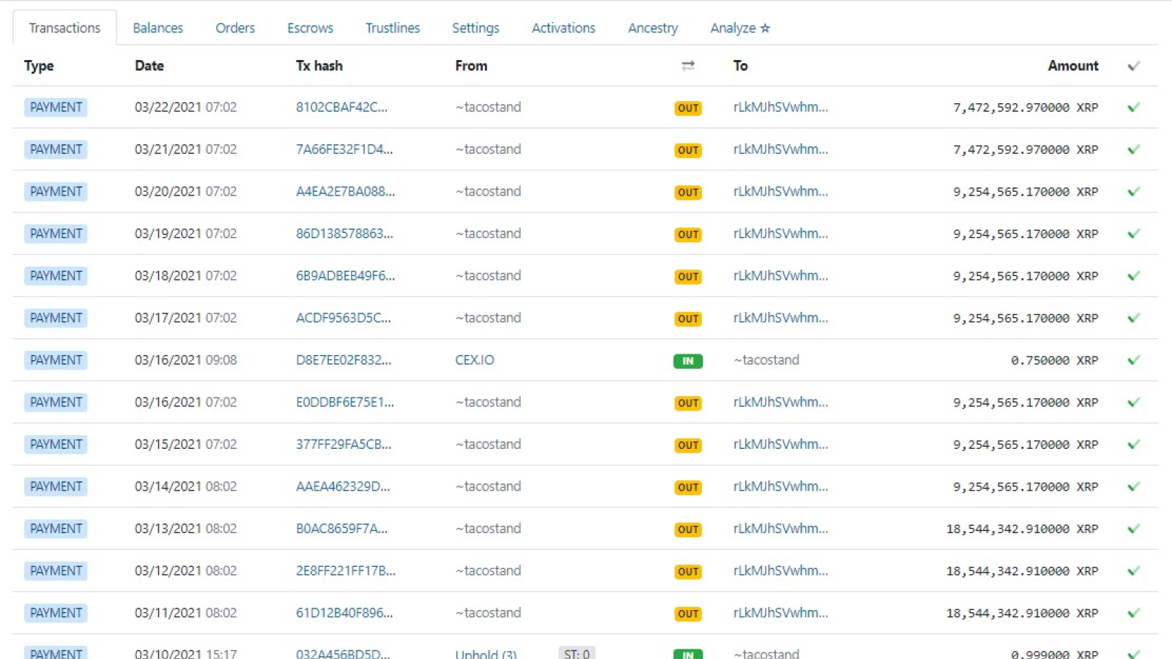Open rLkMJhSVwhm recipient in 03/22/2021 row

(x=781, y=107)
